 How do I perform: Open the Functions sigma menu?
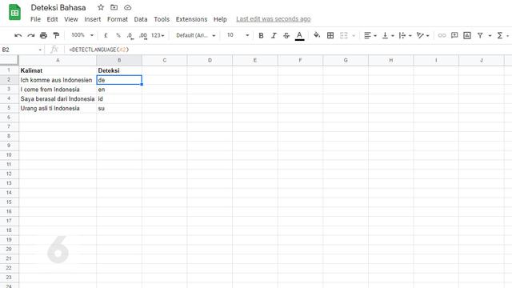tap(499, 35)
